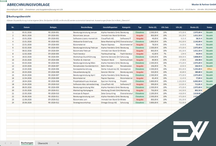Viewport: 216px width, 146px height.
Task: Select the Marketing-Kampagne description cell
Action: click(x=87, y=90)
